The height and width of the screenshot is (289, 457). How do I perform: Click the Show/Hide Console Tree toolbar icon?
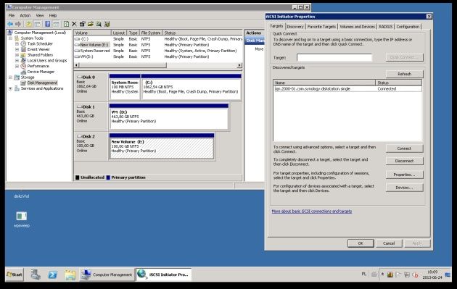[38, 24]
